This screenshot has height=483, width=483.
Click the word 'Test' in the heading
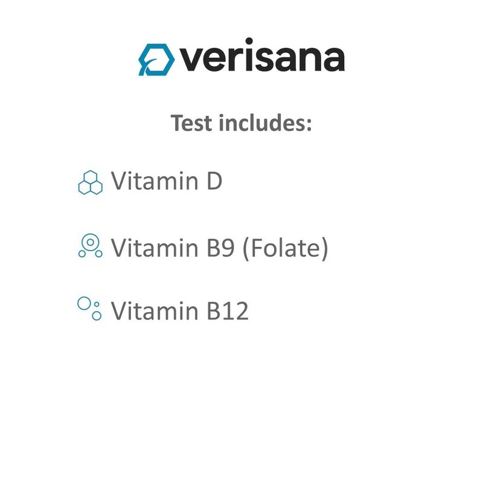click(191, 123)
